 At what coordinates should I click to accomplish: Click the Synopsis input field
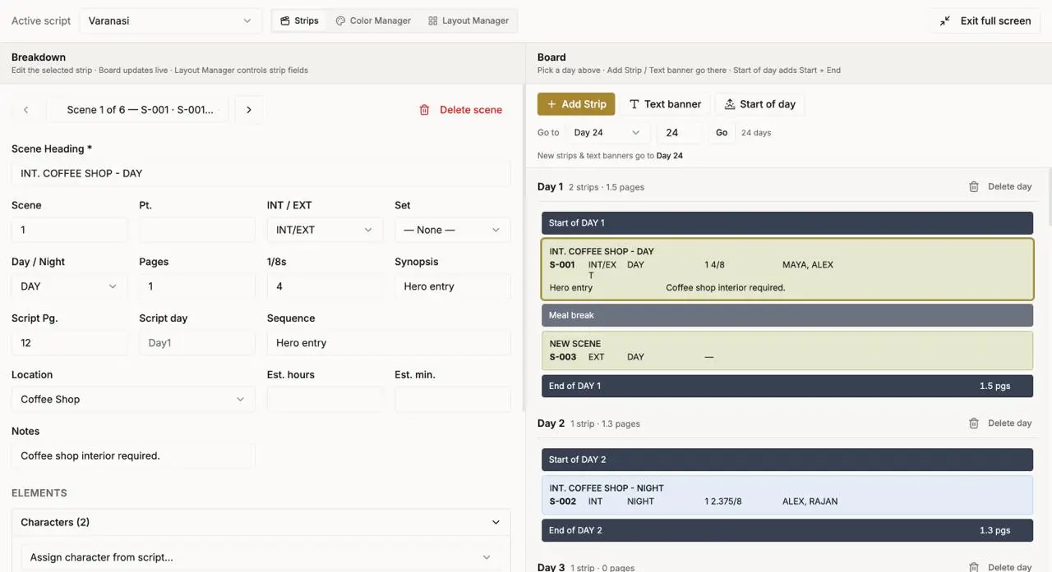[x=452, y=286]
